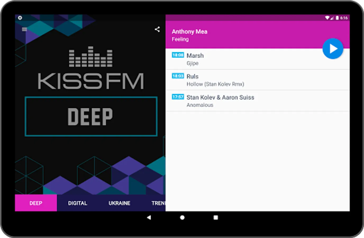
Task: Tap the notification icon in status bar
Action: pyautogui.click(x=20, y=18)
